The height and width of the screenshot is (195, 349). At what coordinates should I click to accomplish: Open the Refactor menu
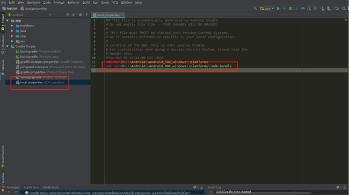pyautogui.click(x=74, y=3)
